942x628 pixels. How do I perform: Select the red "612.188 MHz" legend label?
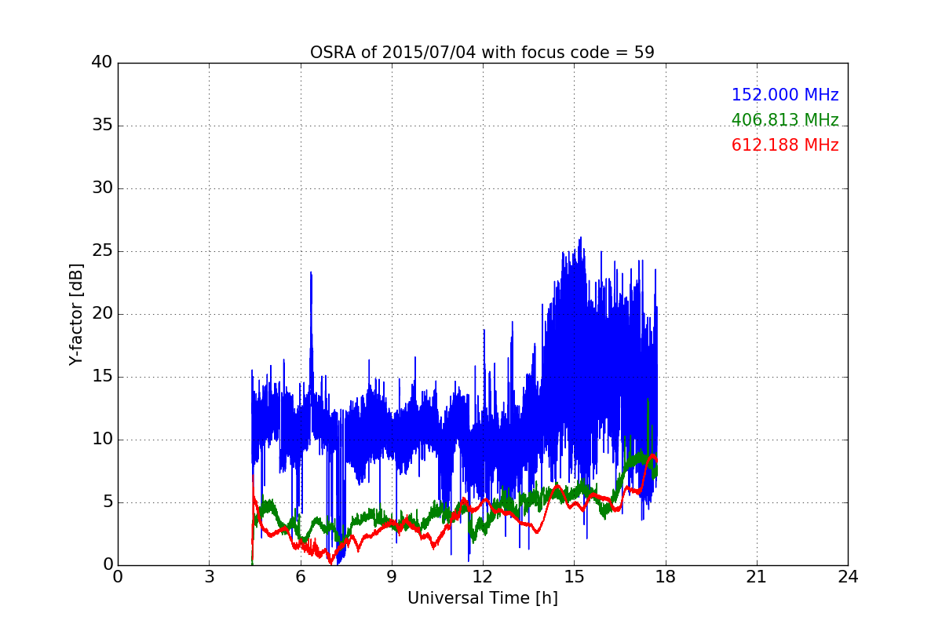point(785,145)
